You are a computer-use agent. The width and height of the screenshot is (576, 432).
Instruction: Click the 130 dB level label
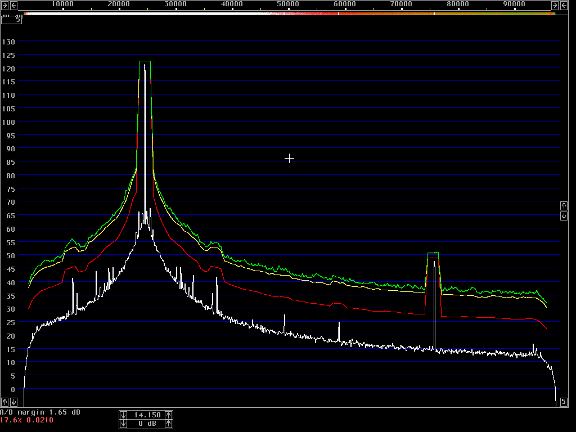coord(8,42)
